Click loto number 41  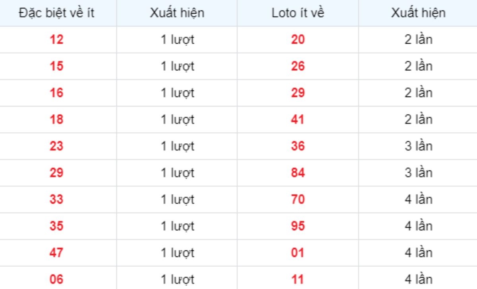click(298, 119)
